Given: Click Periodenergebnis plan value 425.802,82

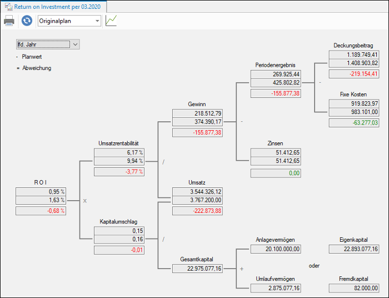Looking at the screenshot, I should (x=276, y=83).
